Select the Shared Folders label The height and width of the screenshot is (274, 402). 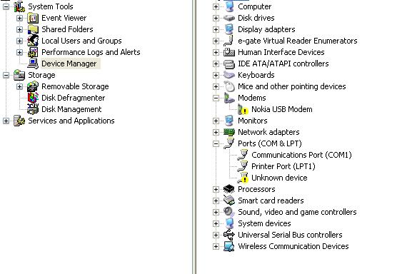tap(67, 29)
